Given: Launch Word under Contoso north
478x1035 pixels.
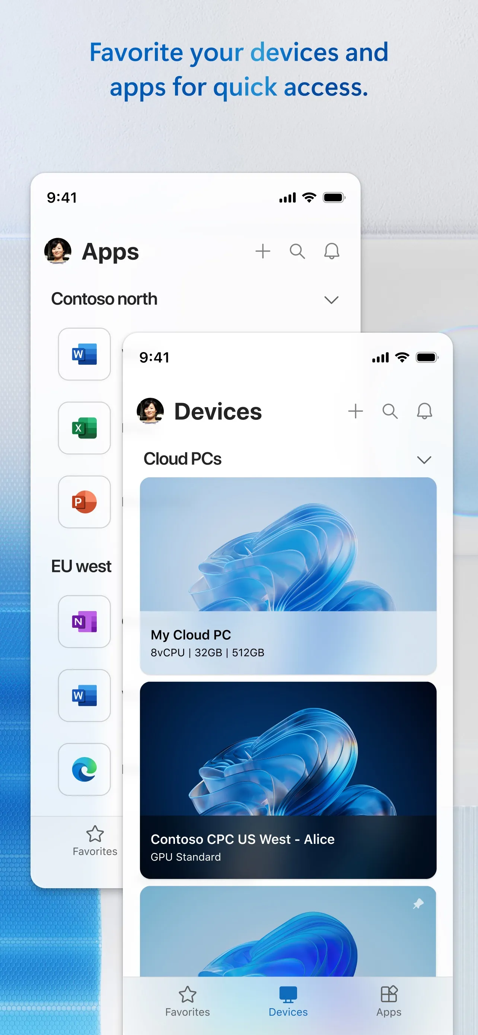Looking at the screenshot, I should point(84,354).
